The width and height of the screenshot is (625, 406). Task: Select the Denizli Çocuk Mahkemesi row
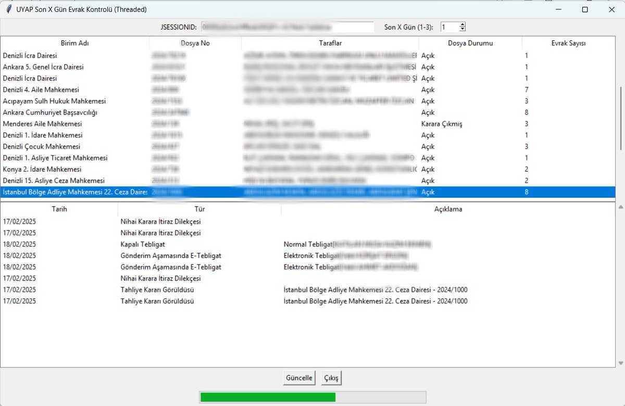[x=308, y=147]
